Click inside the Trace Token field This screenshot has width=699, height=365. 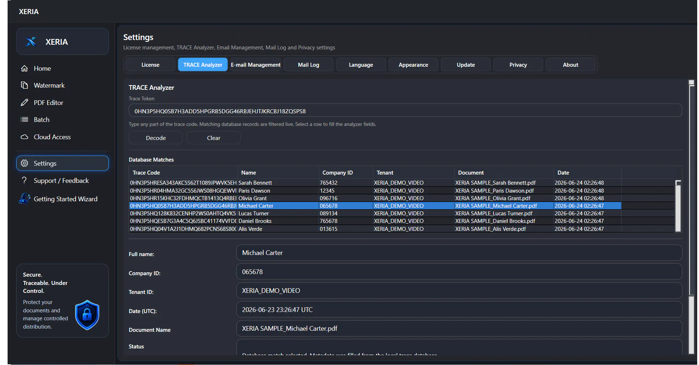point(405,111)
